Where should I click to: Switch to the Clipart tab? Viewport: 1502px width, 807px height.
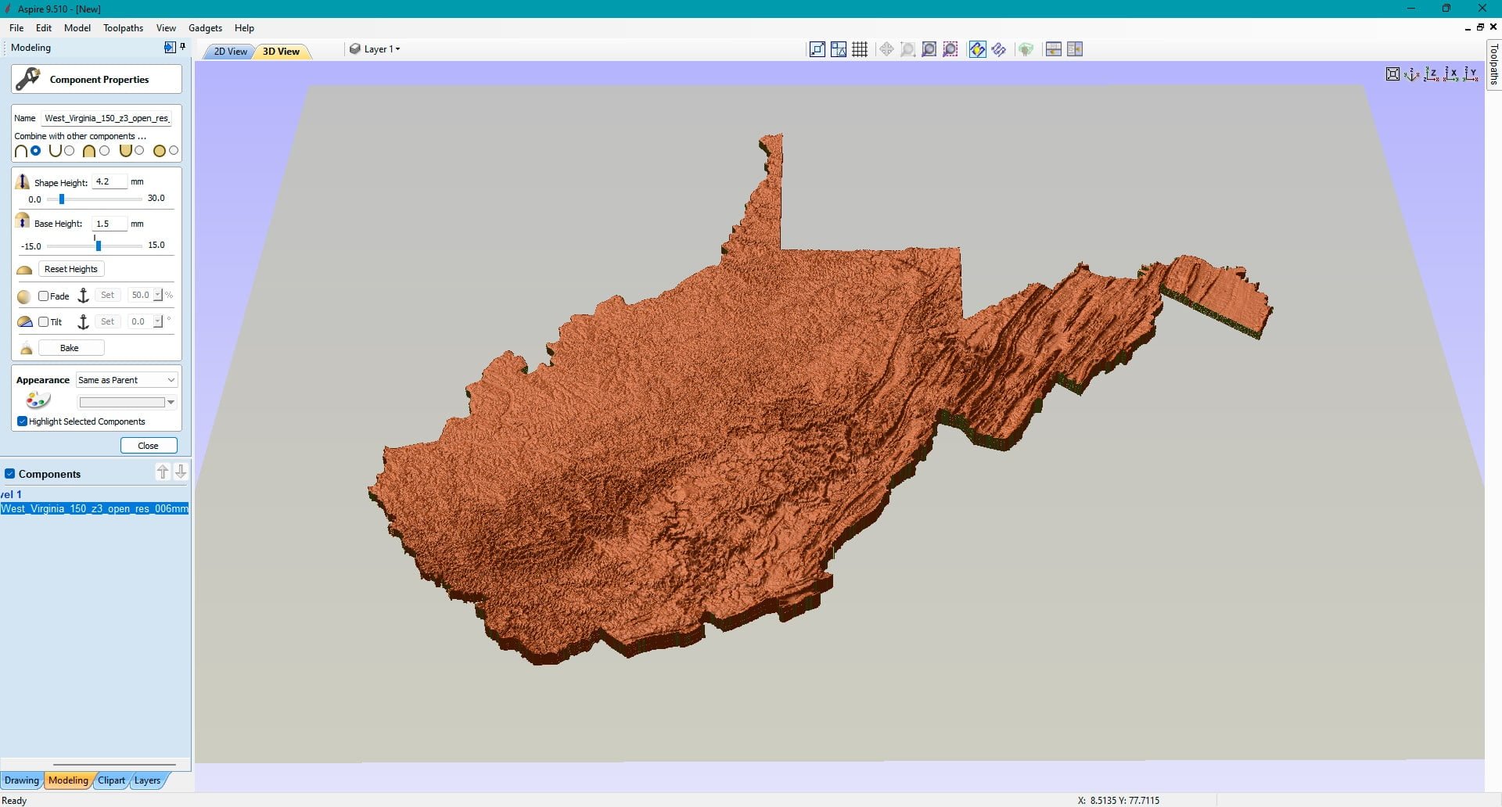111,780
